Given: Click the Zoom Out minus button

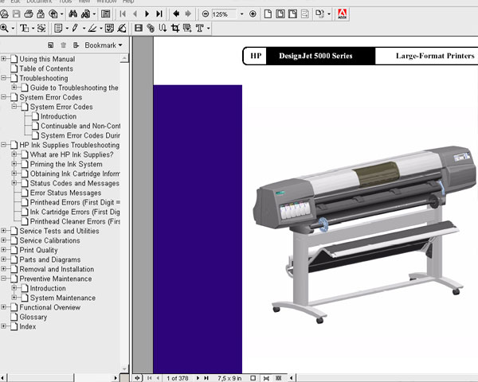Looking at the screenshot, I should [x=206, y=14].
